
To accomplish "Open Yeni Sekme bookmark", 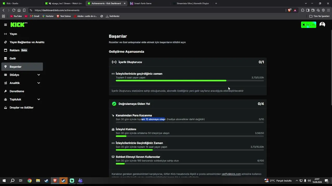I will point(64,16).
